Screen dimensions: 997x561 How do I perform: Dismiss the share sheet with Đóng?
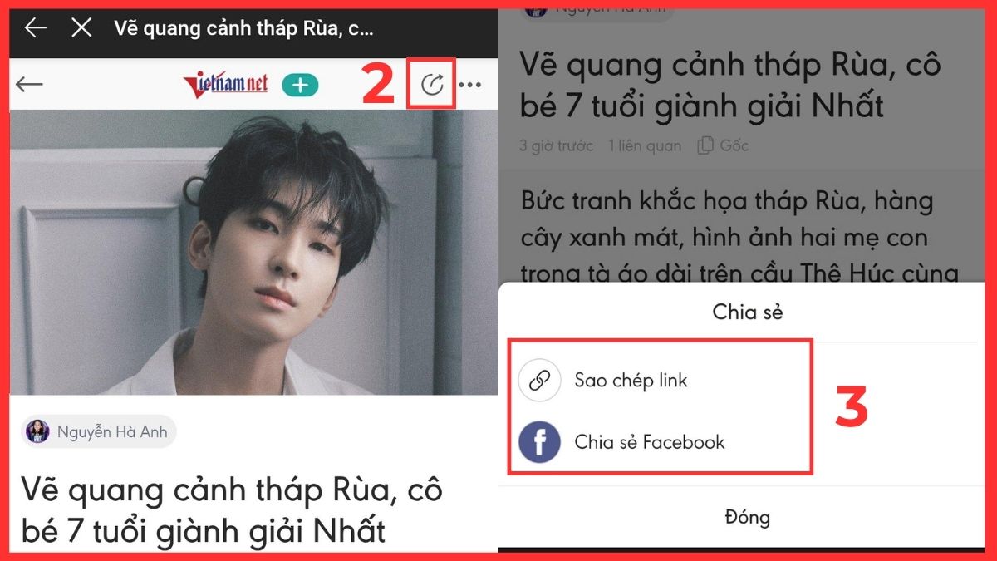(747, 517)
